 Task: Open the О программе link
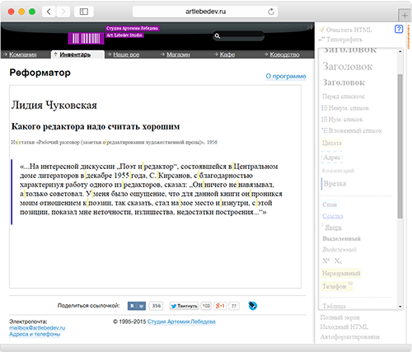pos(286,76)
